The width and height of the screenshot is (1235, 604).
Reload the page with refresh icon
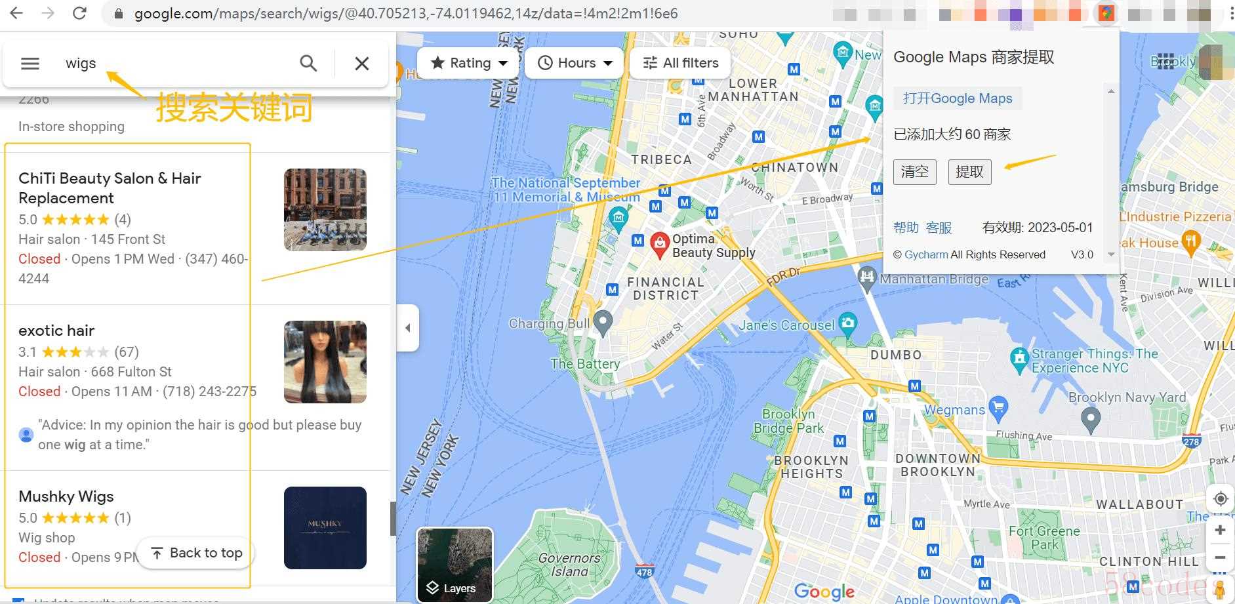pyautogui.click(x=79, y=13)
